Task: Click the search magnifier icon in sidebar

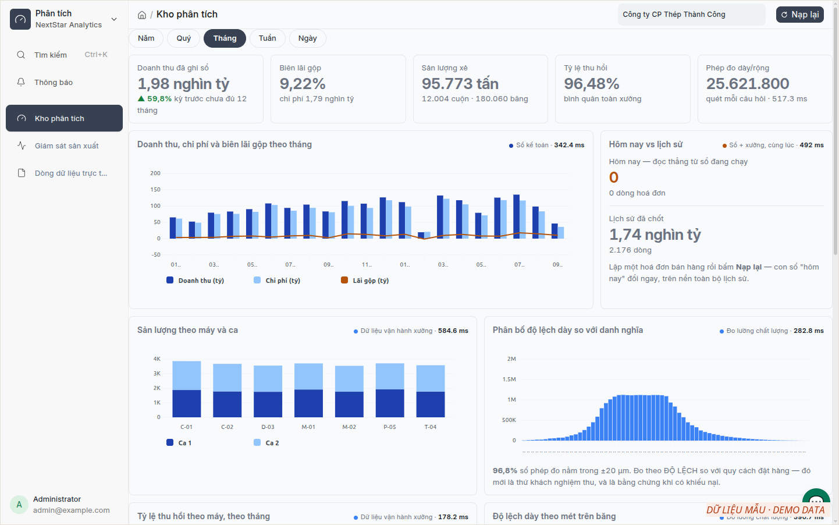Action: pos(21,55)
